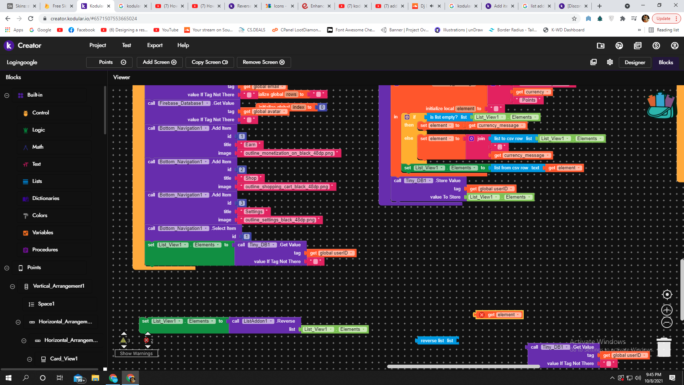Center the workspace with target icon
Viewport: 684px width, 385px height.
pyautogui.click(x=667, y=294)
